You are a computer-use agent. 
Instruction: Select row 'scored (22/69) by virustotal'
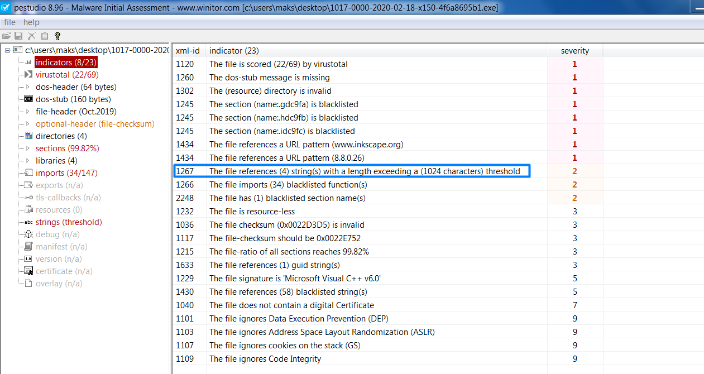point(387,64)
